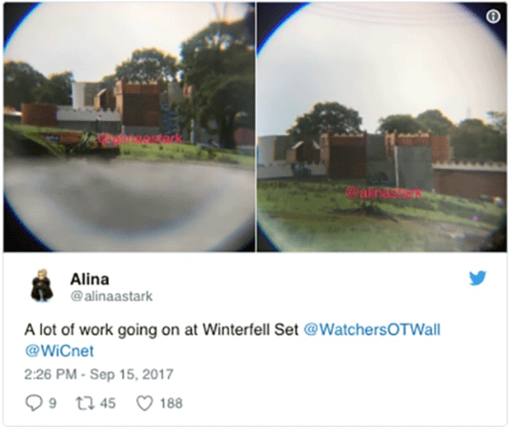The height and width of the screenshot is (427, 513).
Task: Click the info icon on the photo
Action: point(493,16)
